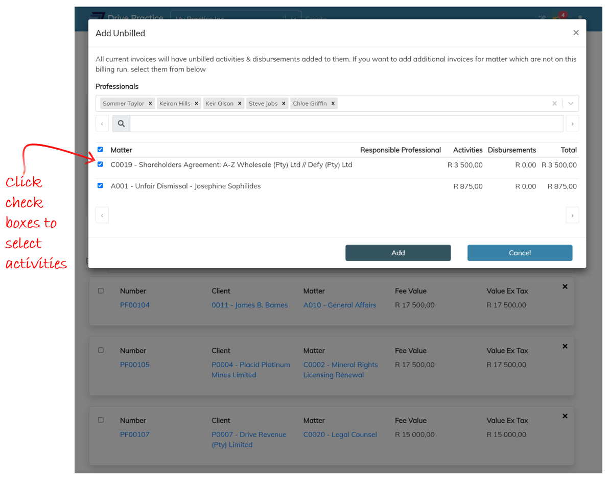Expand the Professionals dropdown arrow
This screenshot has height=481, width=609.
coord(571,104)
